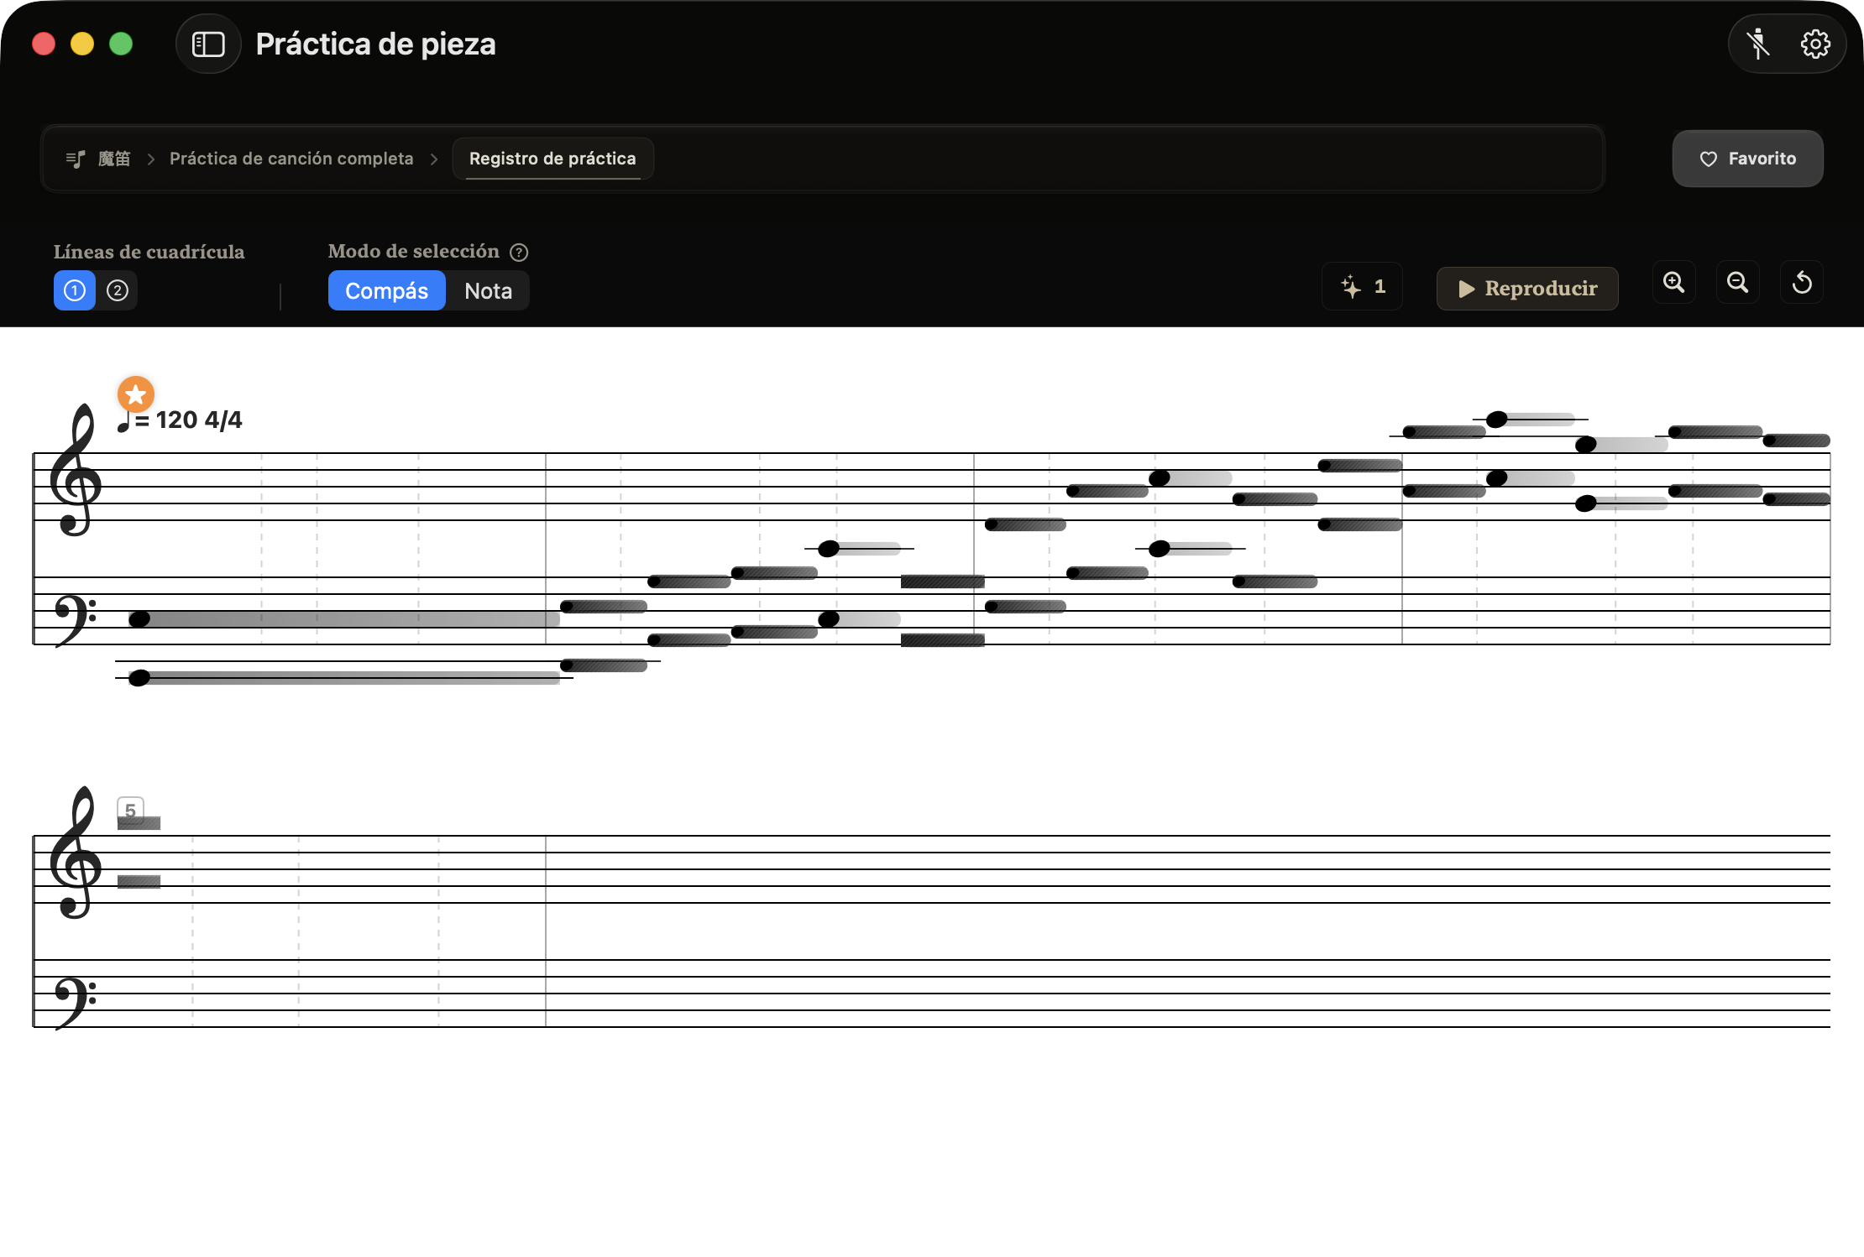Close the window with the red button
The height and width of the screenshot is (1257, 1864).
(x=44, y=44)
